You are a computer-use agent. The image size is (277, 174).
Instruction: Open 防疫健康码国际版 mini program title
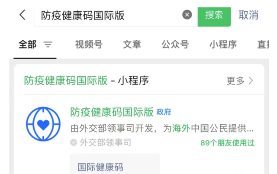click(112, 112)
